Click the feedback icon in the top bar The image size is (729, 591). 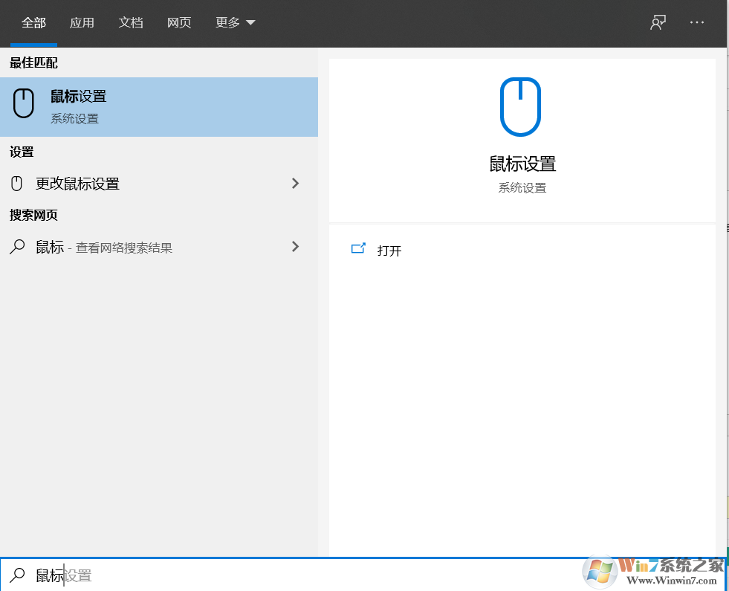click(x=657, y=22)
